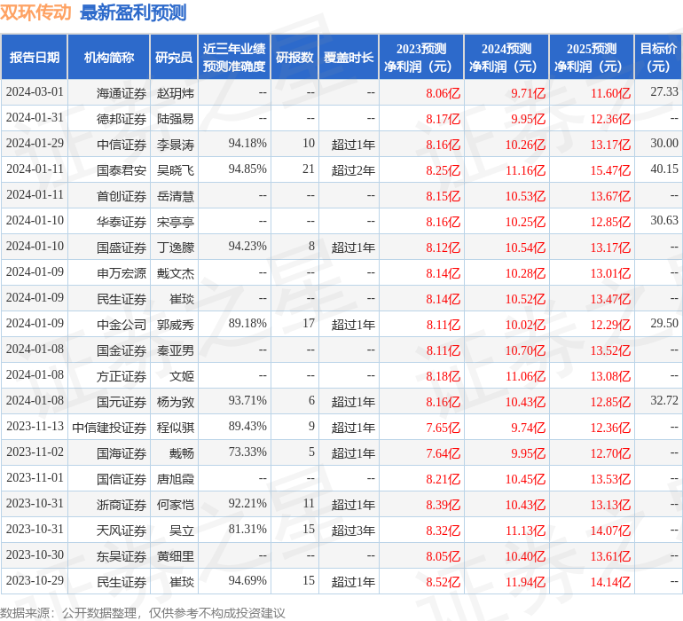
Task: Select the 研报数 column header
Action: pyautogui.click(x=294, y=57)
